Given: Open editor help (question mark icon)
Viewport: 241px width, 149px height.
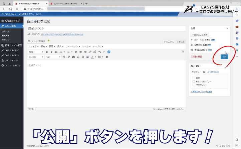Looking at the screenshot, I should coord(107,57).
